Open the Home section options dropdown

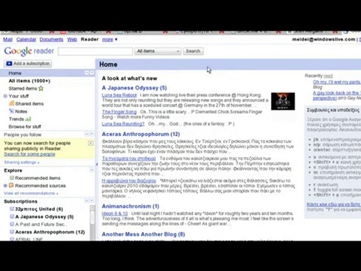coord(92,73)
